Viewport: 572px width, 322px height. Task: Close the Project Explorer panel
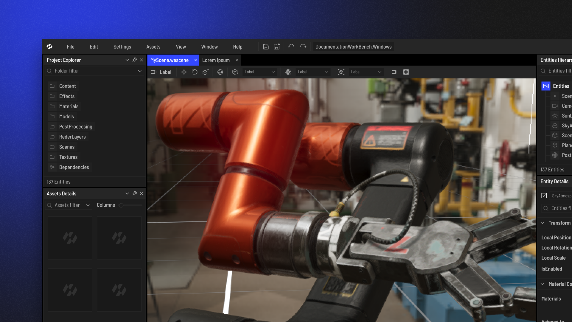(x=142, y=60)
